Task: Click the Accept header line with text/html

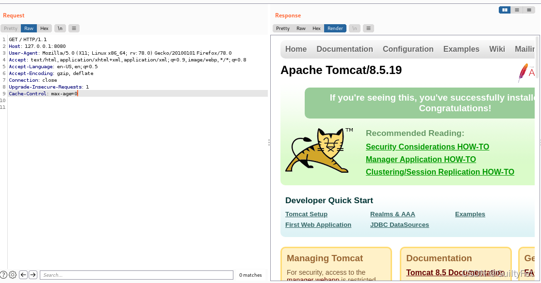Action: (127, 60)
